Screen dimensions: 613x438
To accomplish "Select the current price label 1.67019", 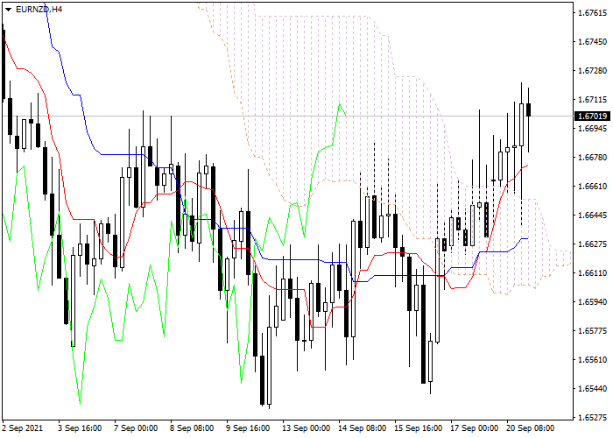I will point(592,117).
